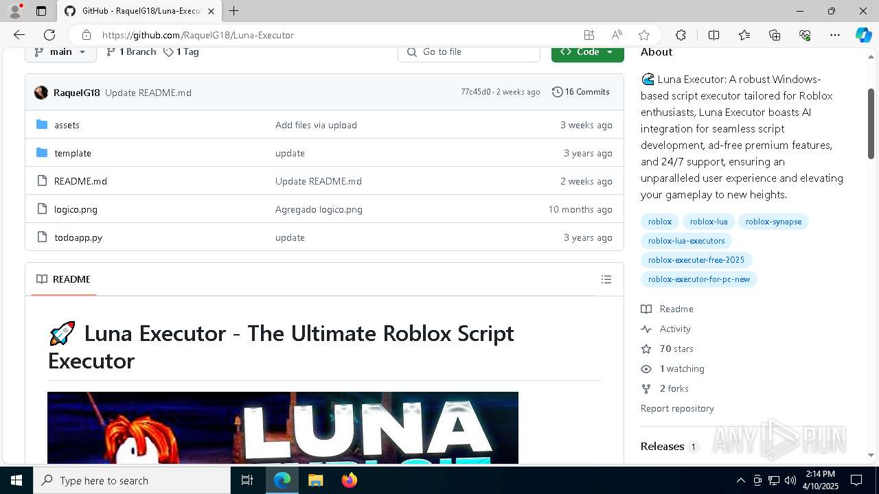Open the app available icon in address bar
Screen dimensions: 879x494
tap(589, 35)
